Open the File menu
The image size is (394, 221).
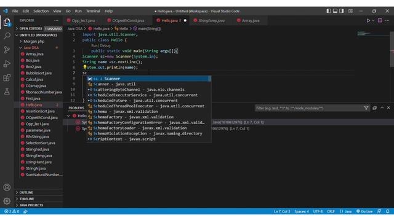point(15,11)
